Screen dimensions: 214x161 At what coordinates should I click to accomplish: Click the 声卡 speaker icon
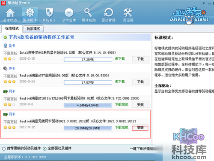tap(5, 69)
